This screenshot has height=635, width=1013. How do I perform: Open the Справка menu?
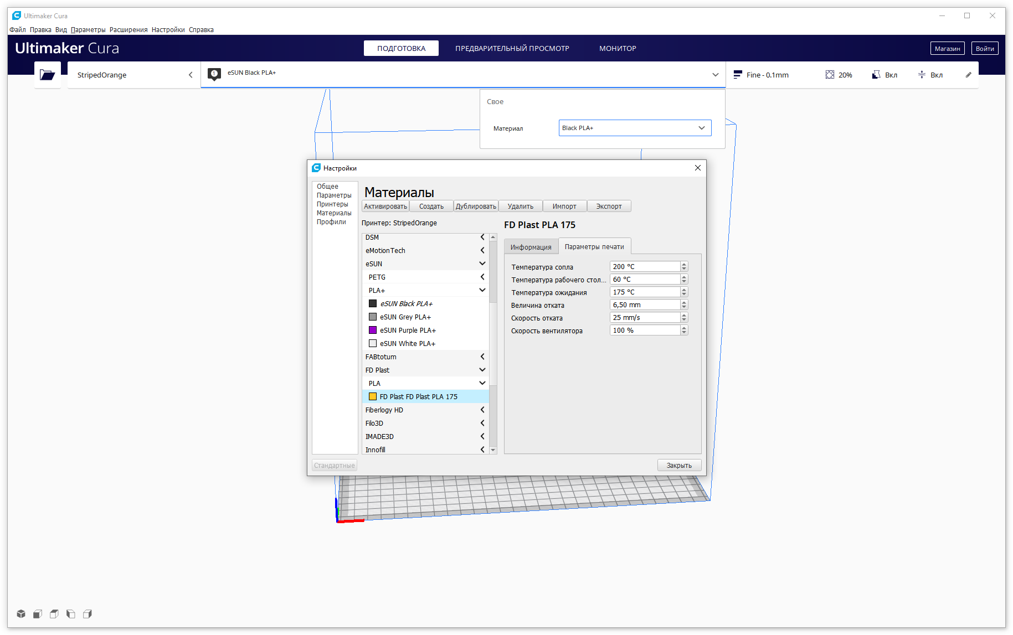point(201,30)
